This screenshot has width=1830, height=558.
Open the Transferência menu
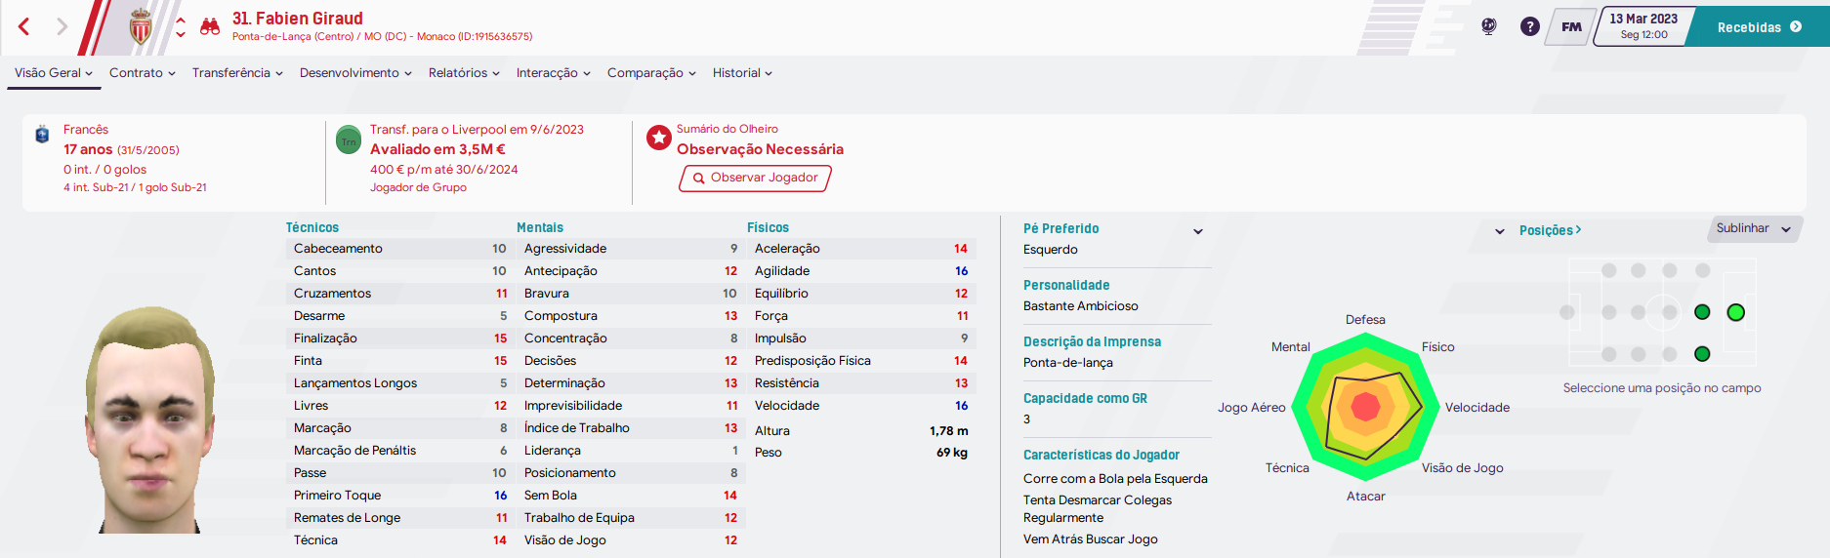tap(237, 73)
